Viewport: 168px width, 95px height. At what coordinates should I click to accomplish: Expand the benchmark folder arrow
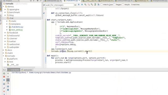click(5, 12)
